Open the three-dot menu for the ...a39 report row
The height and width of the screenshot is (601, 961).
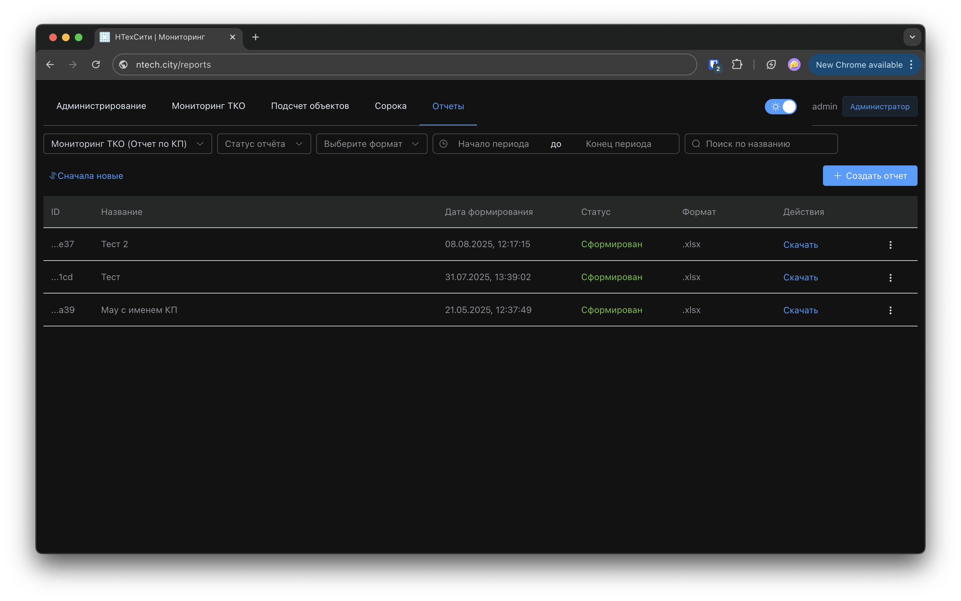point(890,310)
